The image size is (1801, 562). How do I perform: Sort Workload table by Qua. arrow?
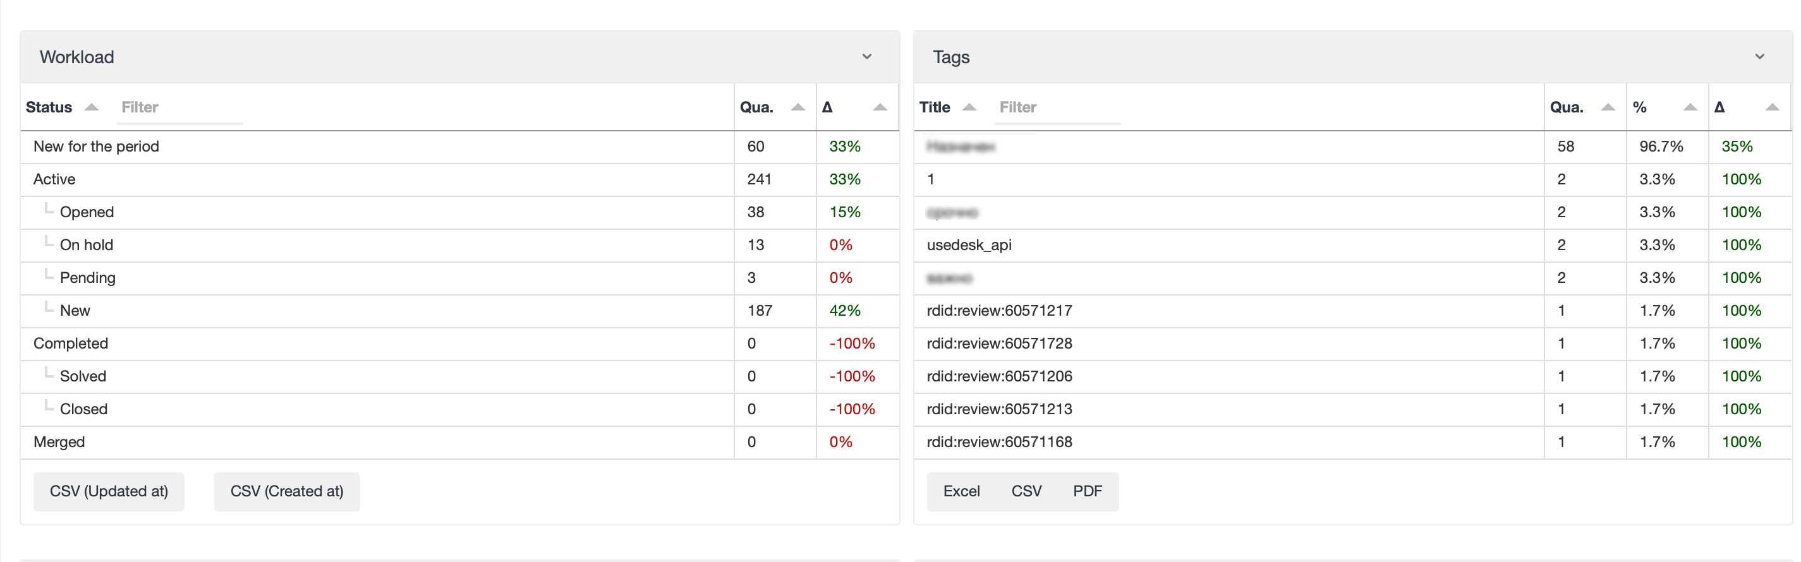click(797, 107)
